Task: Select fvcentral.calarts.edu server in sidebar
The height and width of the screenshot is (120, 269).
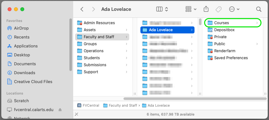Action: click(x=30, y=109)
